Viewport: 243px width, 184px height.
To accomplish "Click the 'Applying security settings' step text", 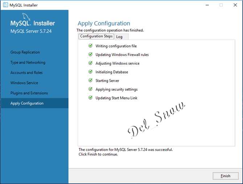I will click(x=116, y=89).
